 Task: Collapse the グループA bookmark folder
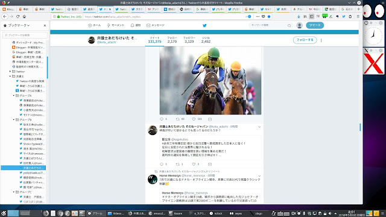coord(14,95)
